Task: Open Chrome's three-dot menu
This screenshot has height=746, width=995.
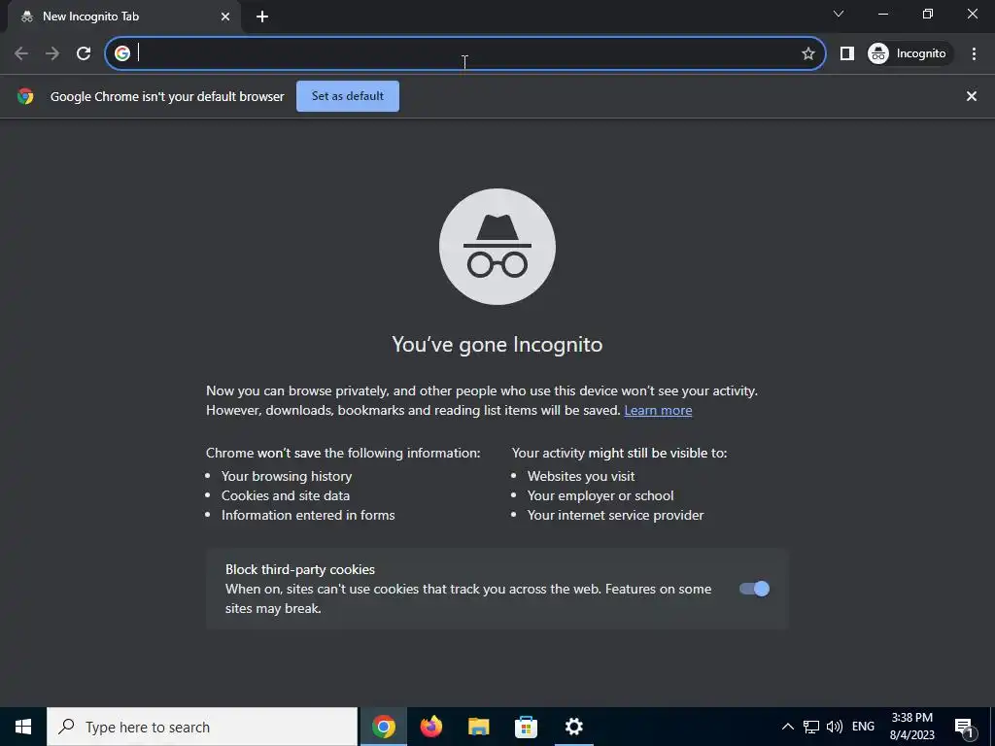Action: (974, 53)
